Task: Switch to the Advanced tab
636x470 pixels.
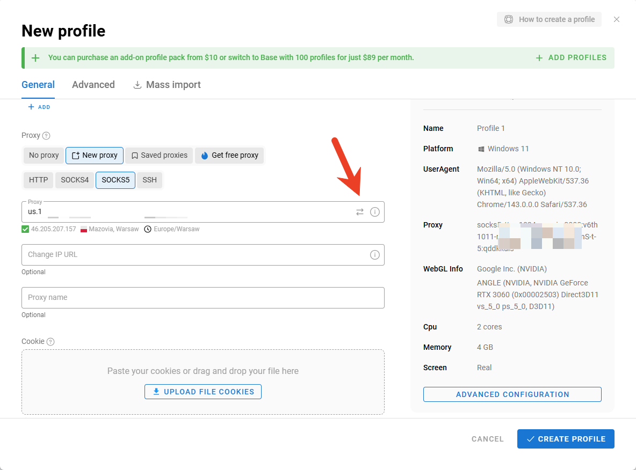Action: click(93, 85)
